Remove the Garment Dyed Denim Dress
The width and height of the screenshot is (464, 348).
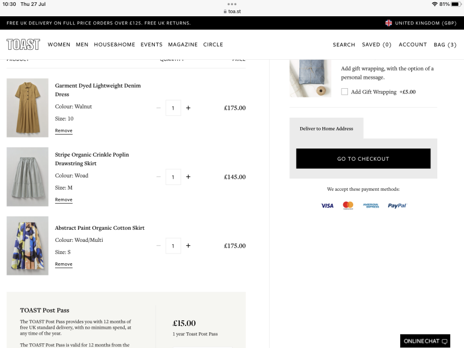point(64,131)
